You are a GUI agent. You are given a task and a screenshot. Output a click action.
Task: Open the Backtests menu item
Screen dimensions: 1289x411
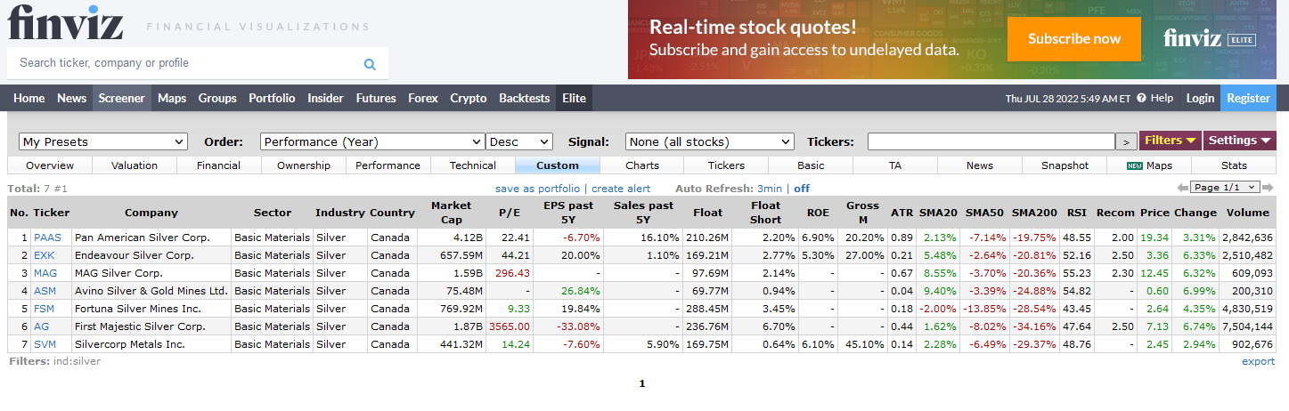pos(525,98)
